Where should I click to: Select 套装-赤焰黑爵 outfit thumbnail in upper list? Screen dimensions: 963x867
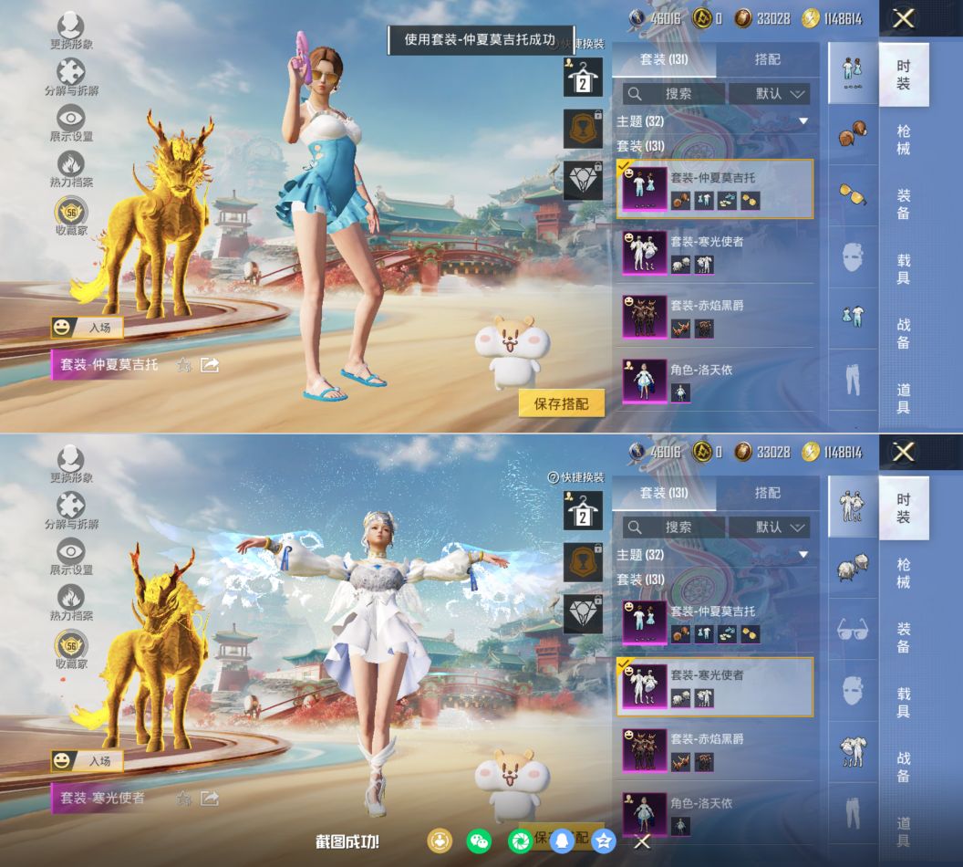click(644, 317)
